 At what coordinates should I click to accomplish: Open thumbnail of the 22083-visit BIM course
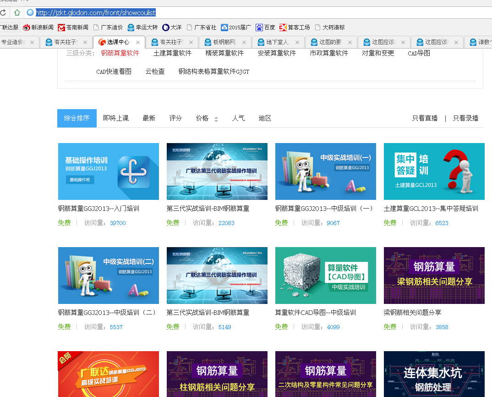tap(217, 171)
